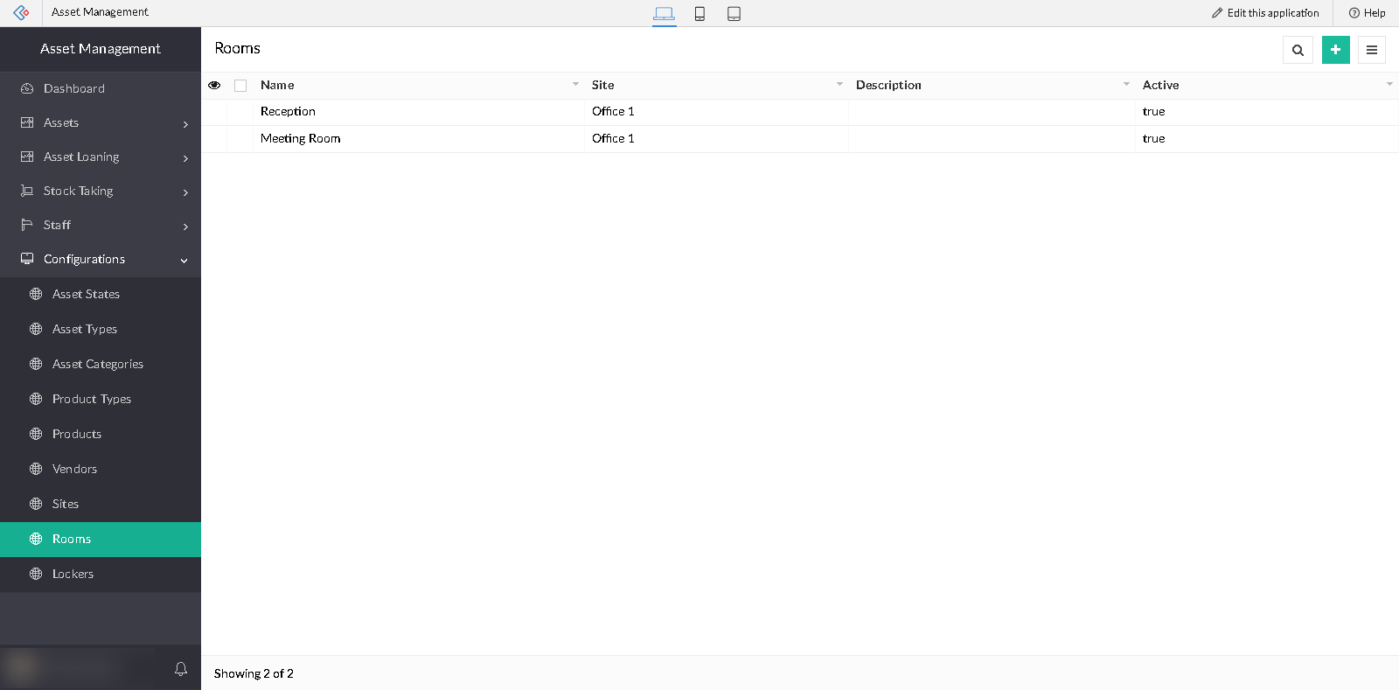The height and width of the screenshot is (690, 1399).
Task: Click the Staff flag icon
Action: (x=27, y=225)
